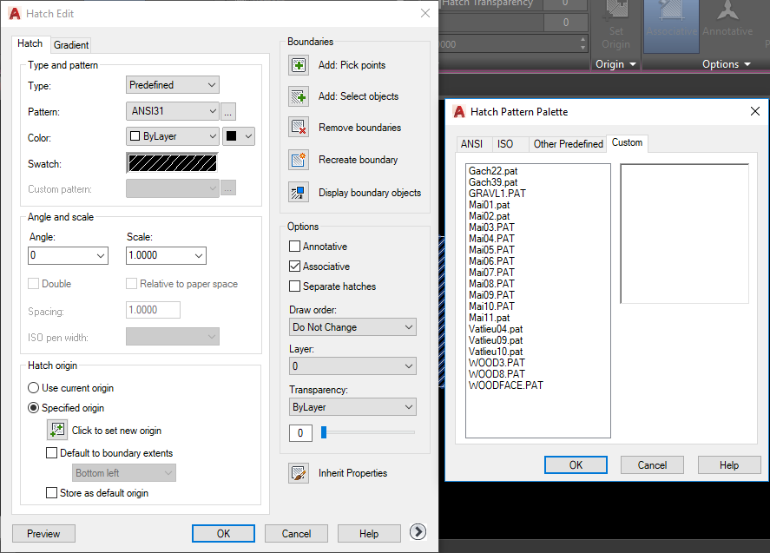Enable Separate hatches checkbox
The width and height of the screenshot is (770, 553).
point(294,286)
